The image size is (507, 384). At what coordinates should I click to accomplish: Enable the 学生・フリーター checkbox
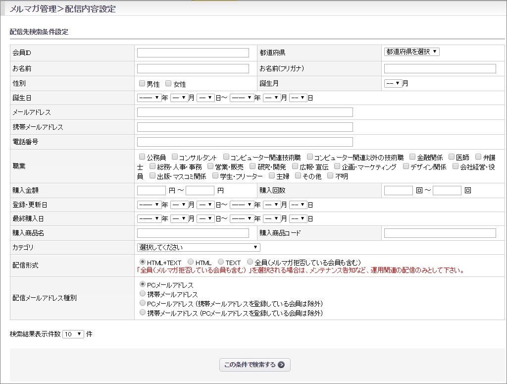[x=214, y=175]
